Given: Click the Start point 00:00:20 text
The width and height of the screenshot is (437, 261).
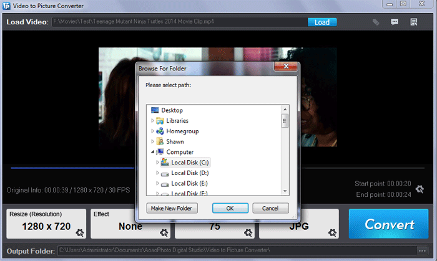Looking at the screenshot, I should [383, 184].
